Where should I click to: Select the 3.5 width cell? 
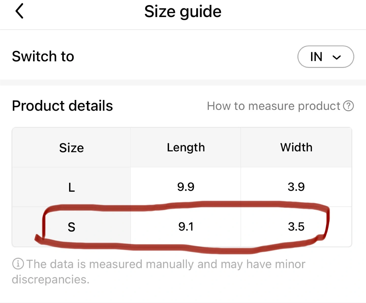pos(296,227)
